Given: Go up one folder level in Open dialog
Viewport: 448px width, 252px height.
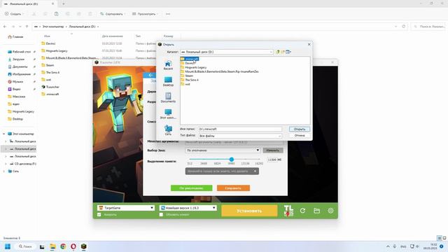Looking at the screenshot, I should pyautogui.click(x=278, y=52).
